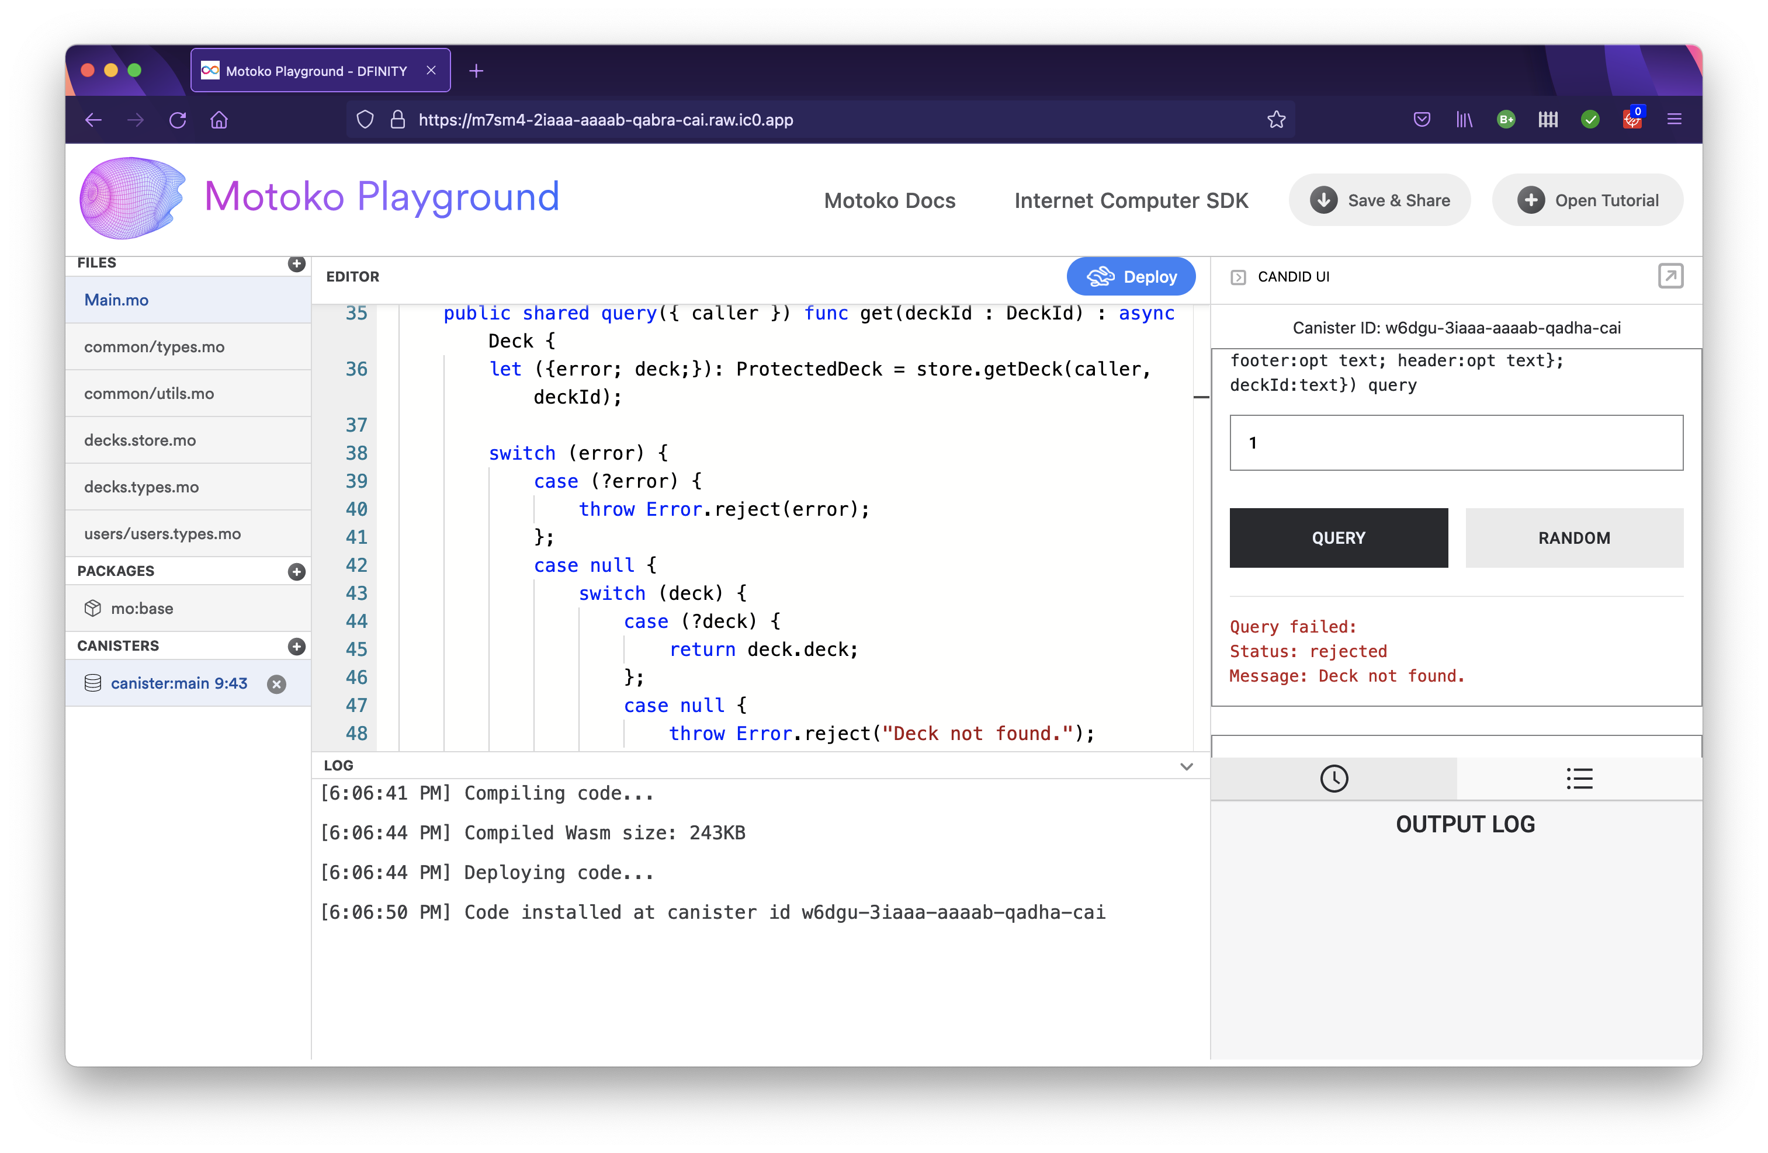Click the Motoko Playground logo

pyautogui.click(x=131, y=197)
